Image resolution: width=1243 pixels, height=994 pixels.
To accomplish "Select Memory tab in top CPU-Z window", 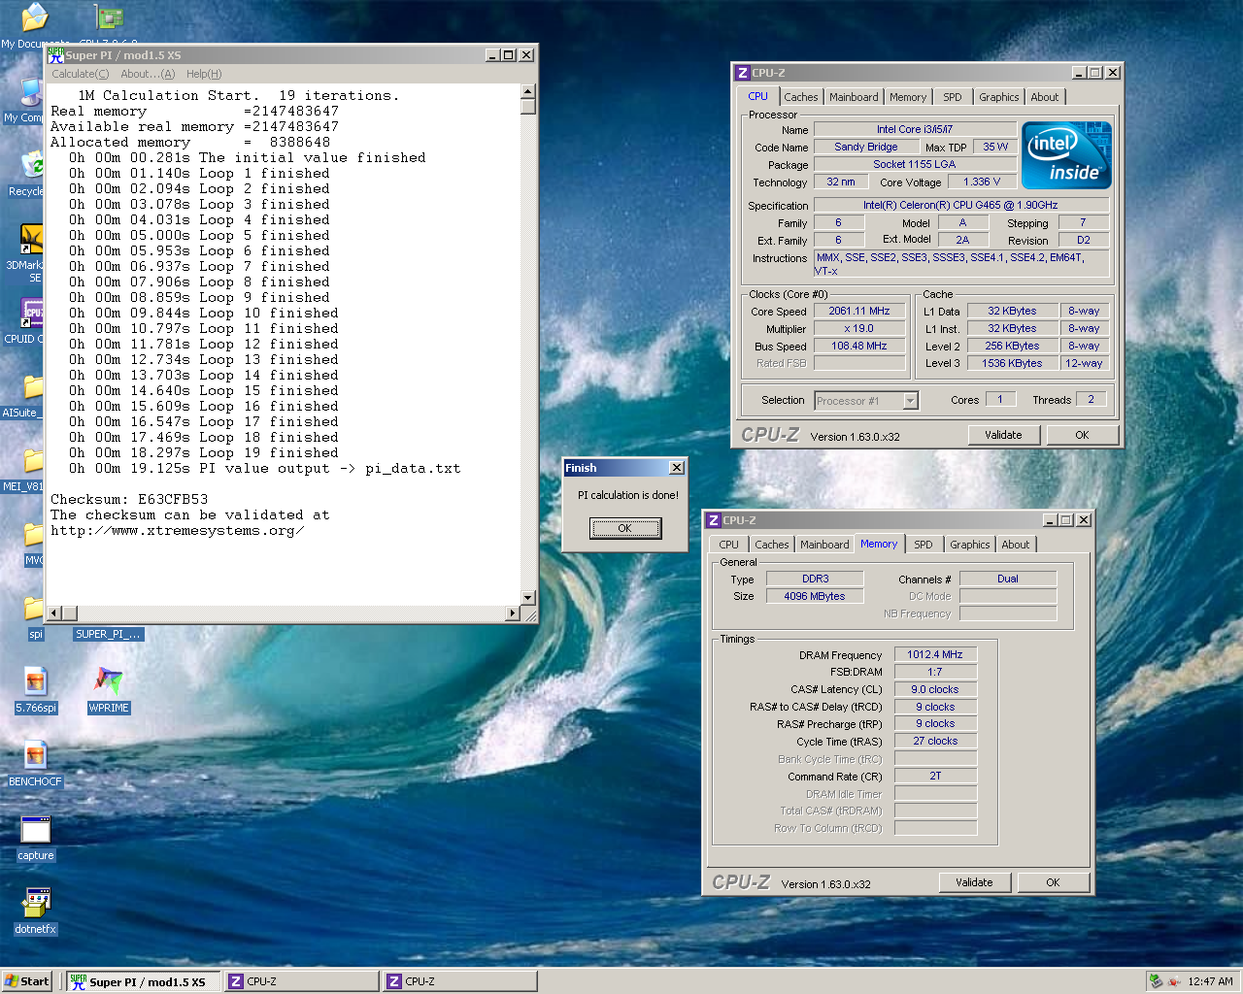I will pyautogui.click(x=908, y=97).
